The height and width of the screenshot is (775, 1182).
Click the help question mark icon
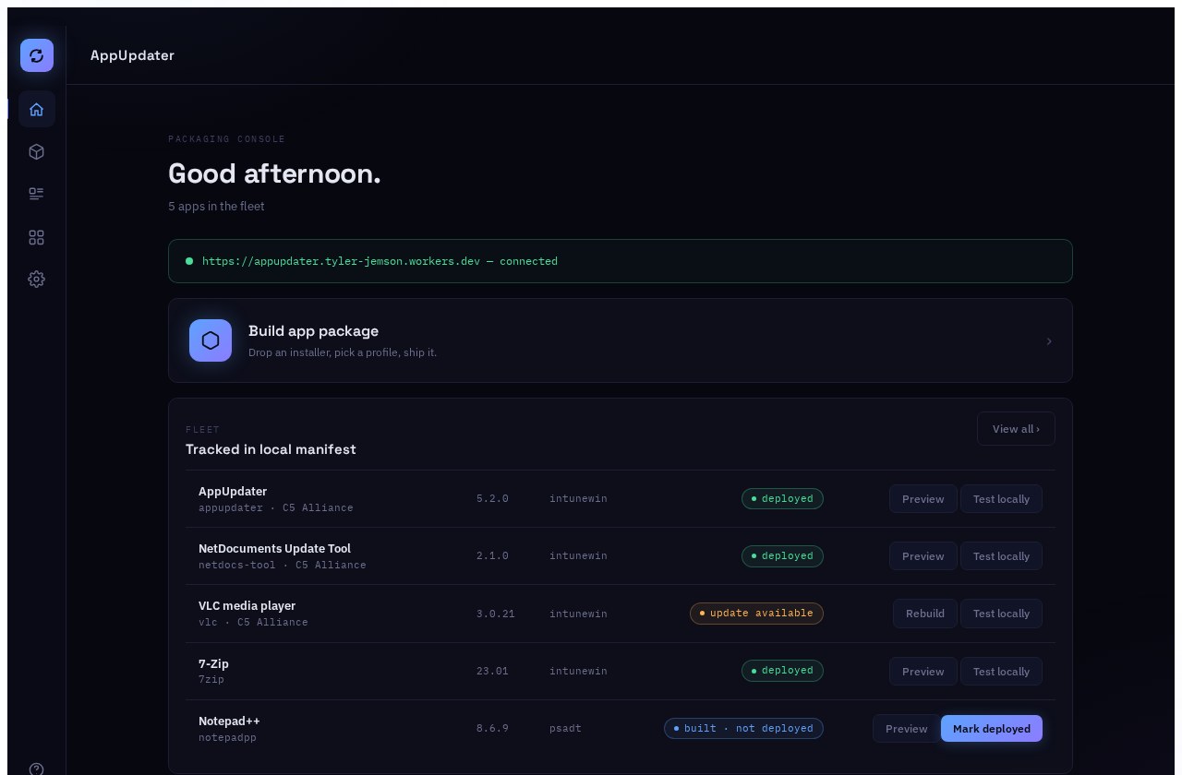37,769
